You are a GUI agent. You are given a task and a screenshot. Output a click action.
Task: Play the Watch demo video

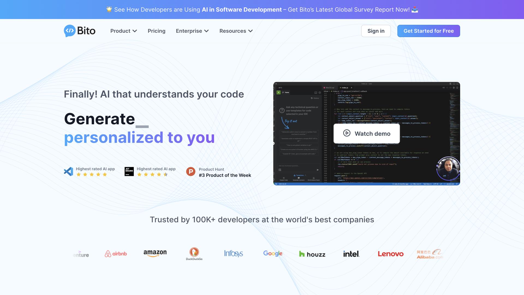click(x=367, y=134)
